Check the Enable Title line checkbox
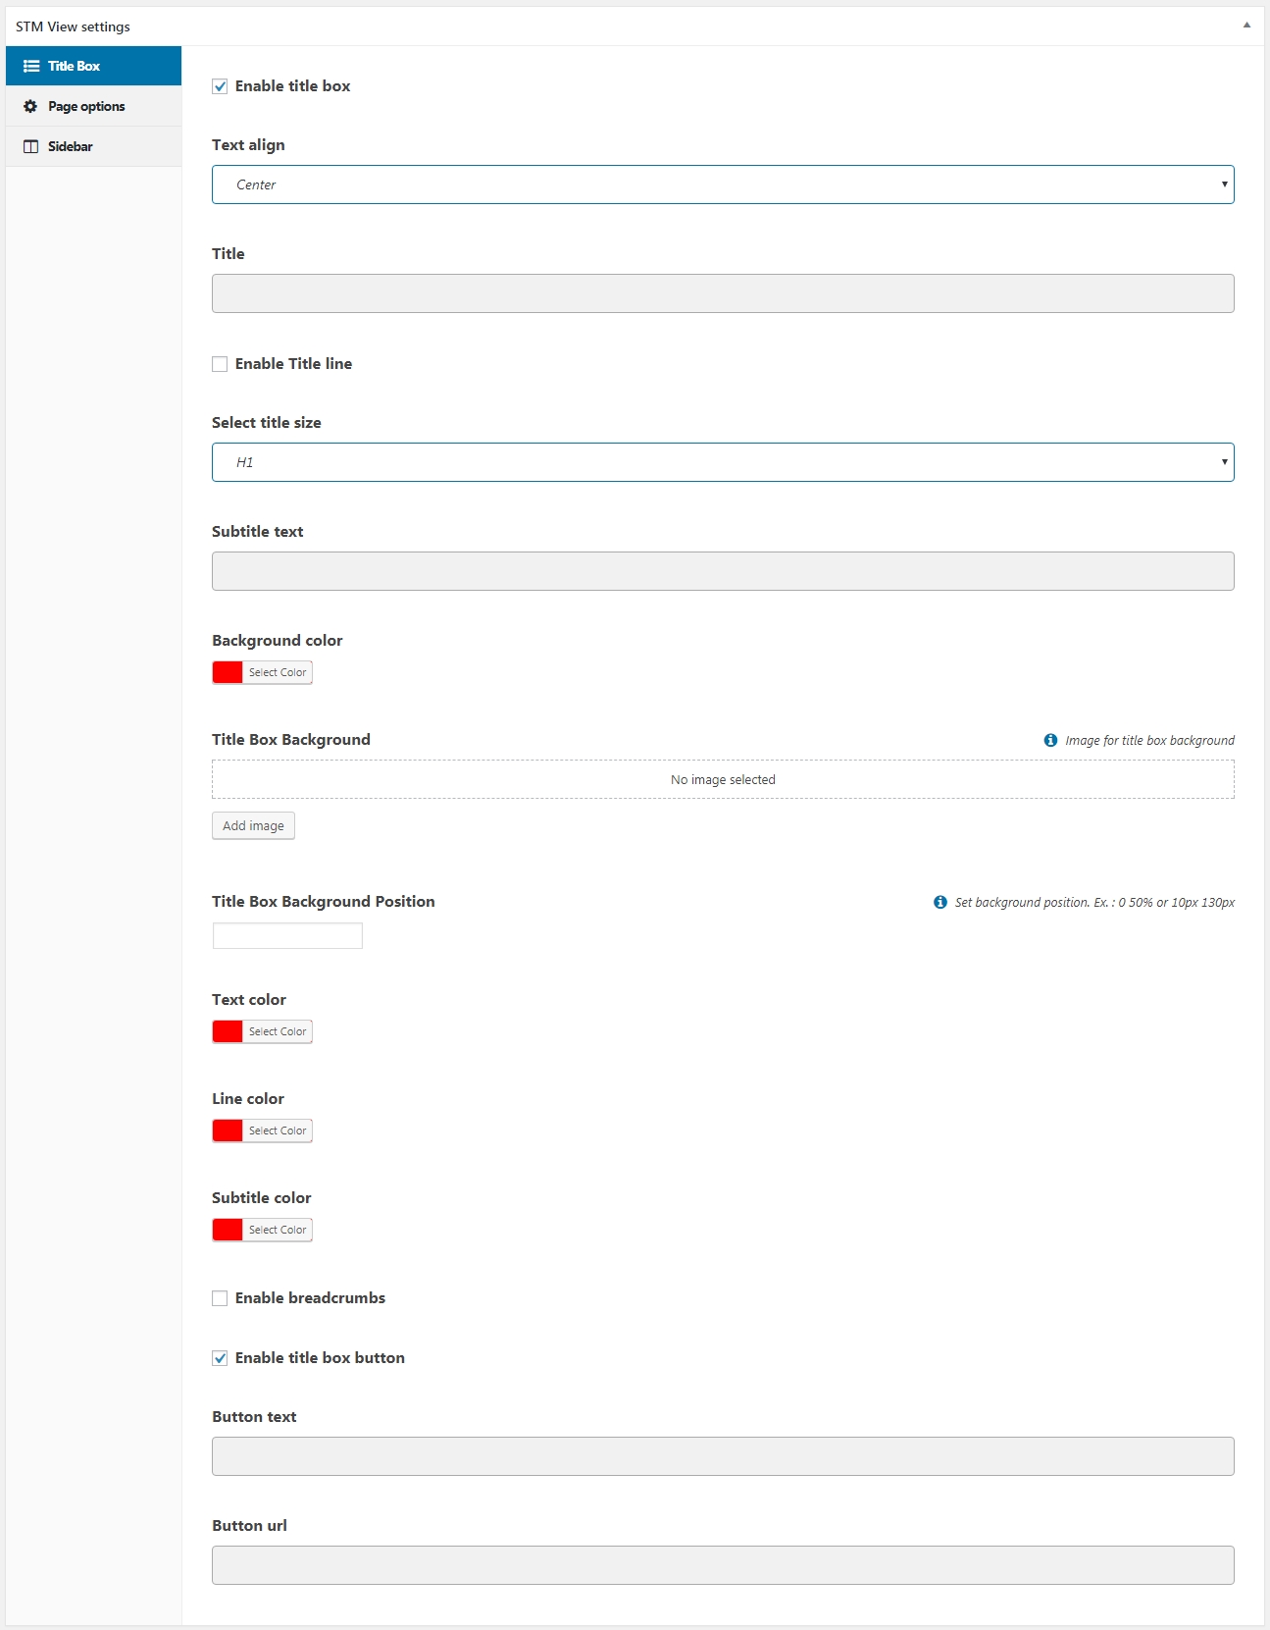This screenshot has height=1630, width=1270. (220, 364)
